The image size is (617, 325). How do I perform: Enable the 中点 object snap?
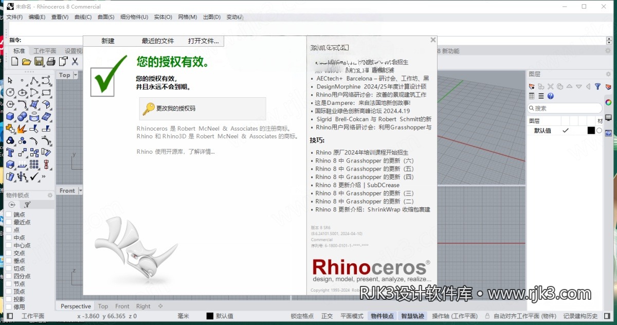click(x=8, y=238)
